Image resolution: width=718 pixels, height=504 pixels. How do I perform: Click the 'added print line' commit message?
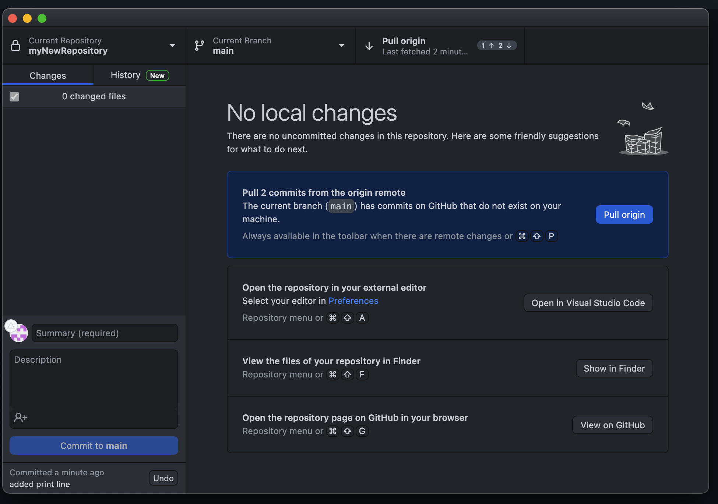click(x=40, y=484)
